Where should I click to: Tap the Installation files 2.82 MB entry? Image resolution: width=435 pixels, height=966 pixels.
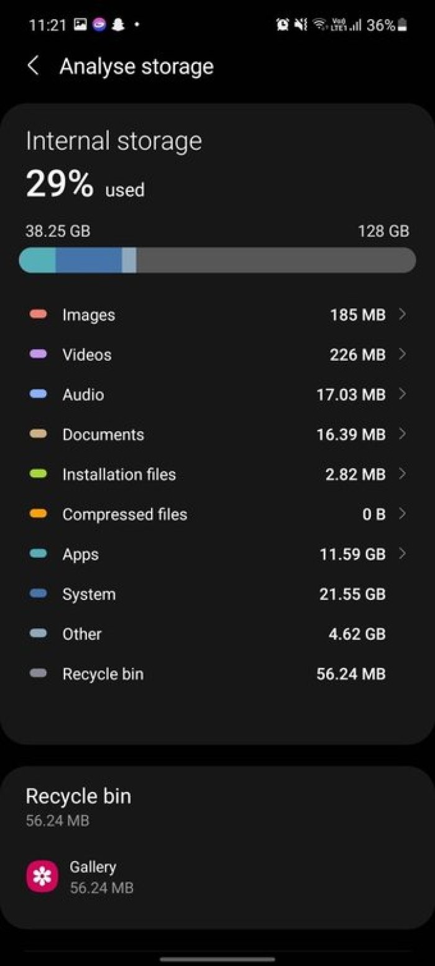point(217,474)
